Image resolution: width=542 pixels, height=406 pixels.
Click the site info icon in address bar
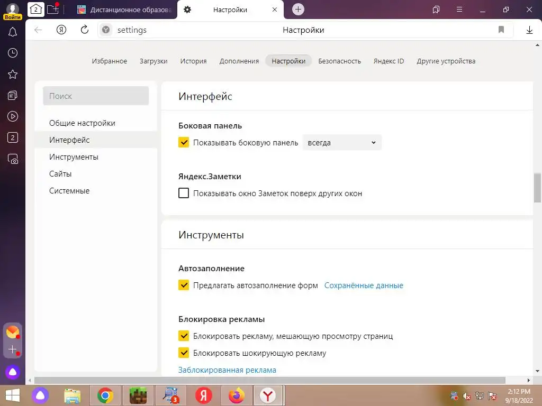pos(106,30)
